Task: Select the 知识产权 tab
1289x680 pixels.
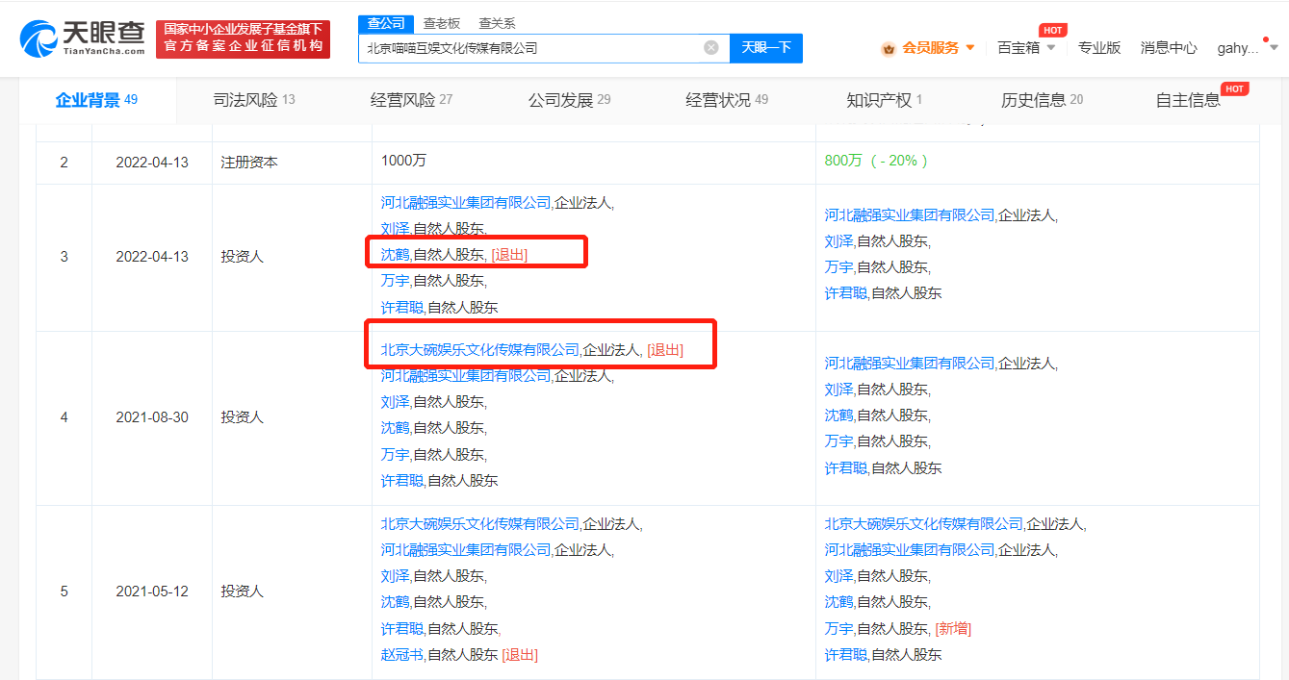Action: coord(885,100)
